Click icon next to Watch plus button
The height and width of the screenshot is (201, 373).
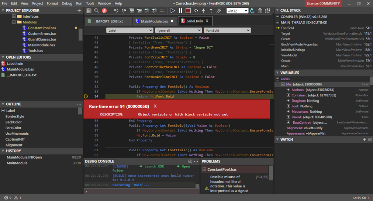pos(370,140)
